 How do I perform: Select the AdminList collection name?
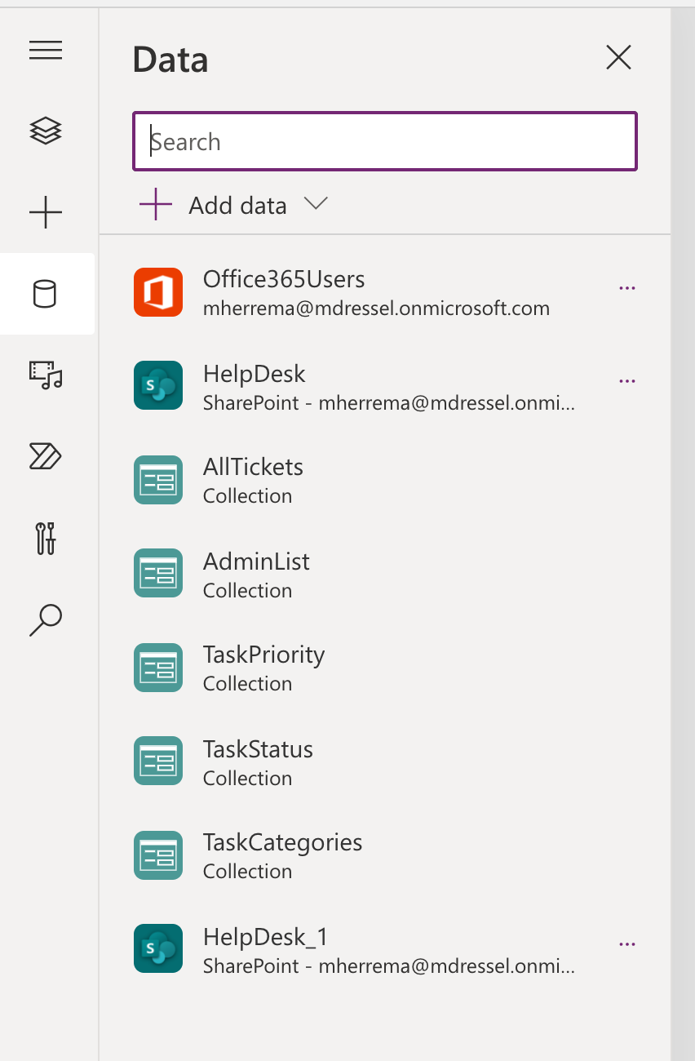point(257,562)
